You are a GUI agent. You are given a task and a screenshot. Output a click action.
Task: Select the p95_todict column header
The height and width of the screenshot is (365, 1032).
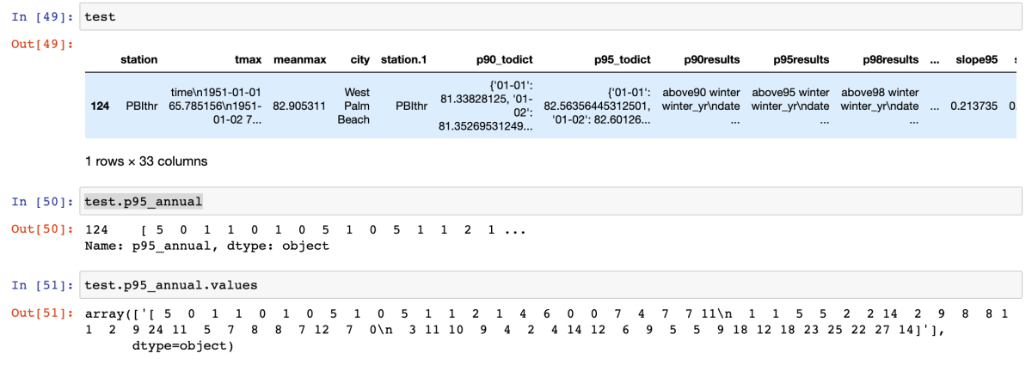click(x=622, y=60)
